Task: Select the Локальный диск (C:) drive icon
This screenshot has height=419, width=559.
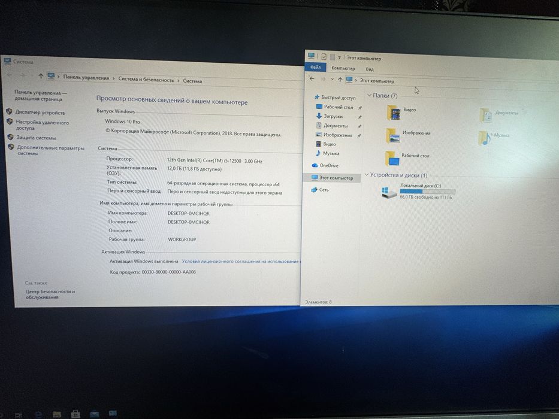Action: 389,192
